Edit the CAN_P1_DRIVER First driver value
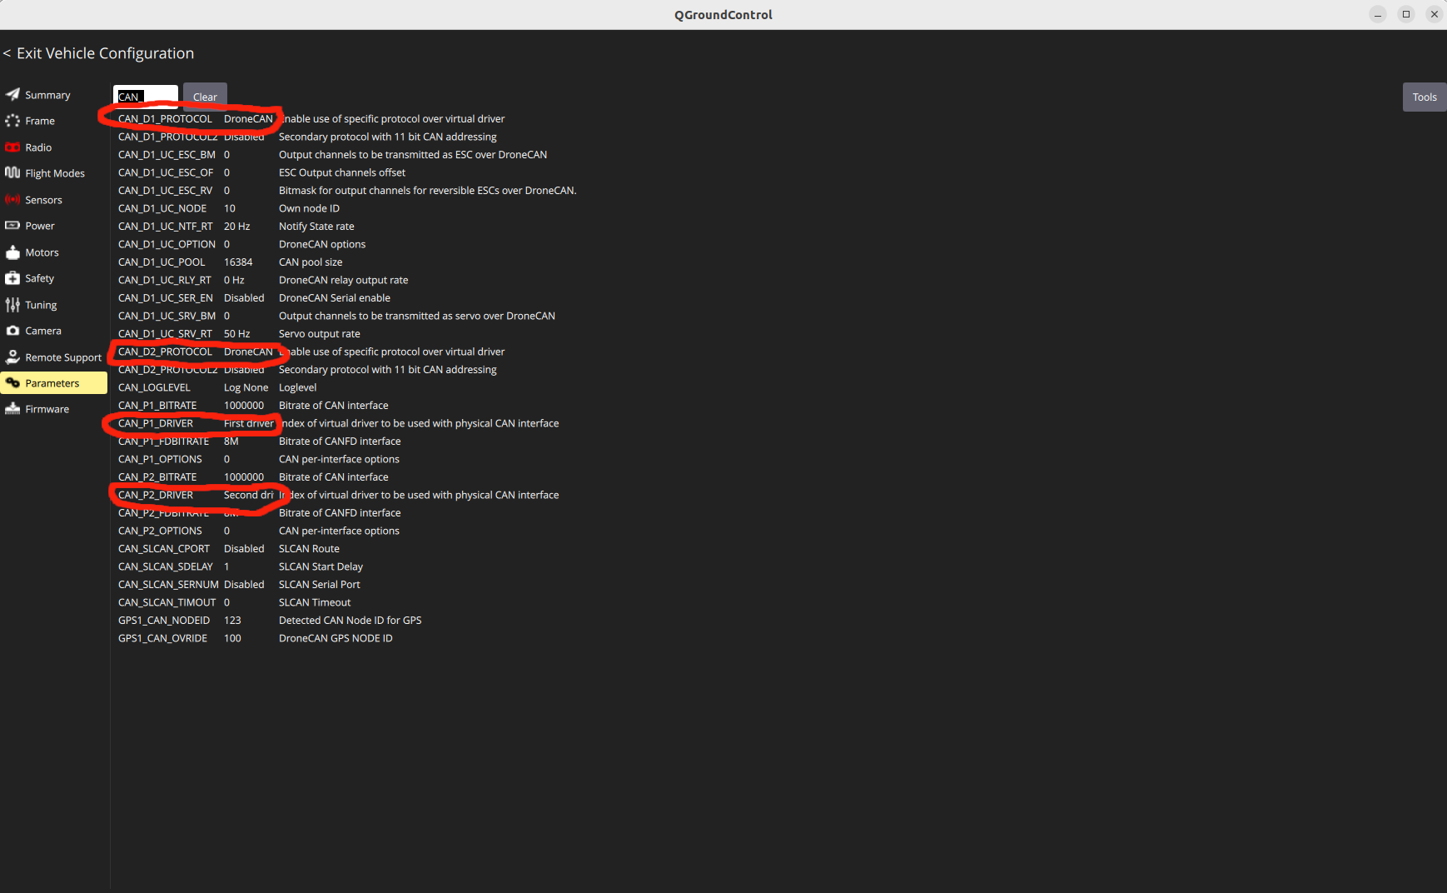 pos(248,423)
